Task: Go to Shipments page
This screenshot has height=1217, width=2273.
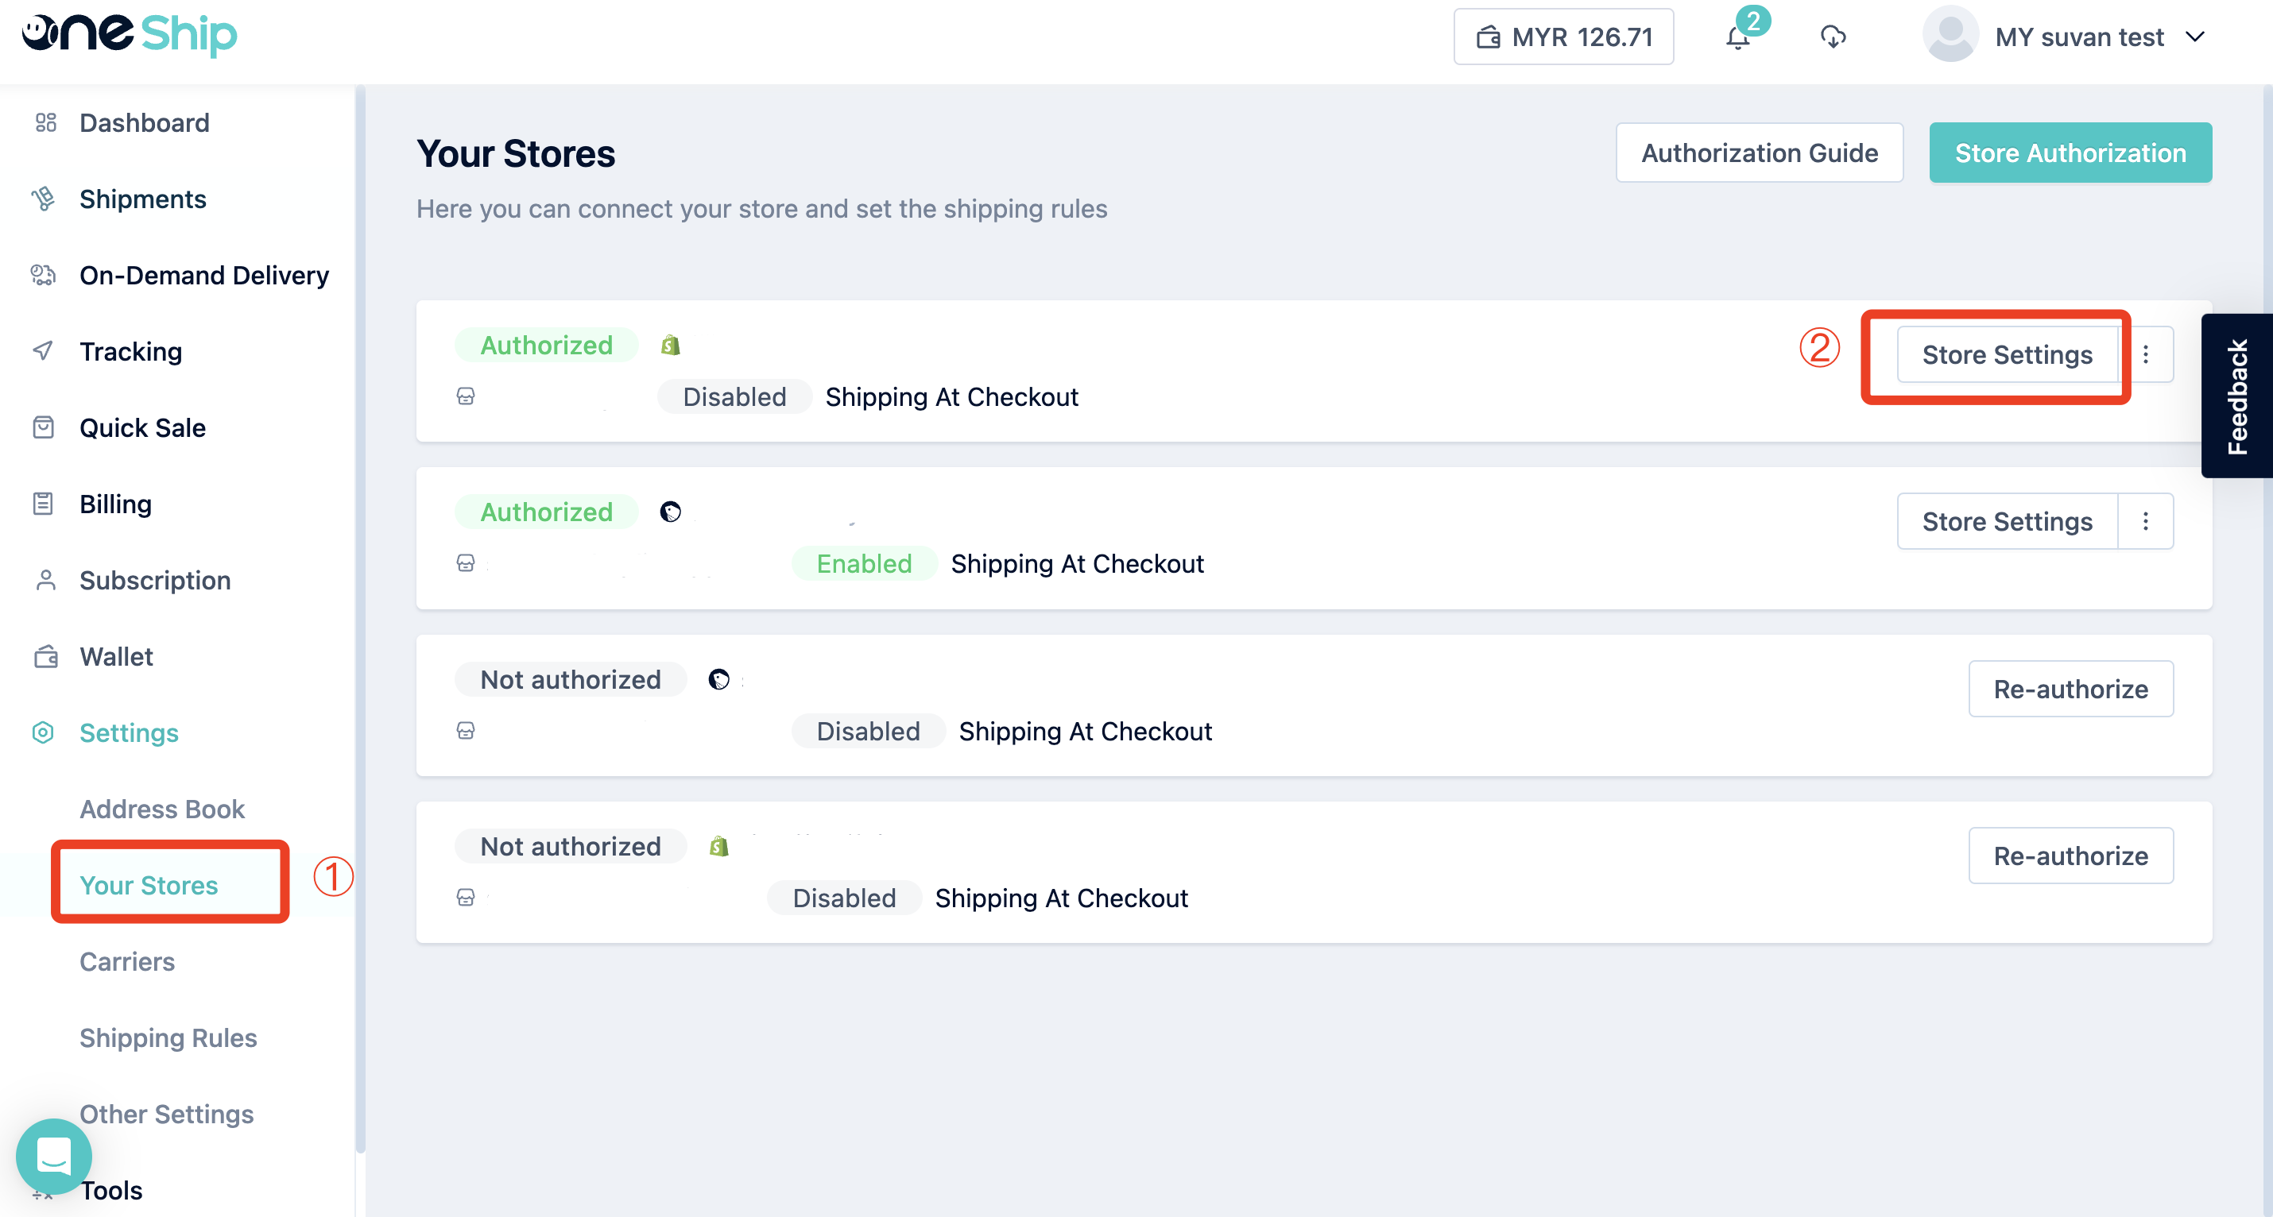Action: [x=143, y=199]
